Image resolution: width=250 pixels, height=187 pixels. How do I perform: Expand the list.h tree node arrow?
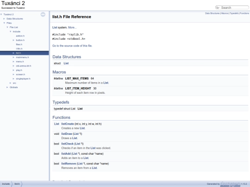click(x=13, y=53)
